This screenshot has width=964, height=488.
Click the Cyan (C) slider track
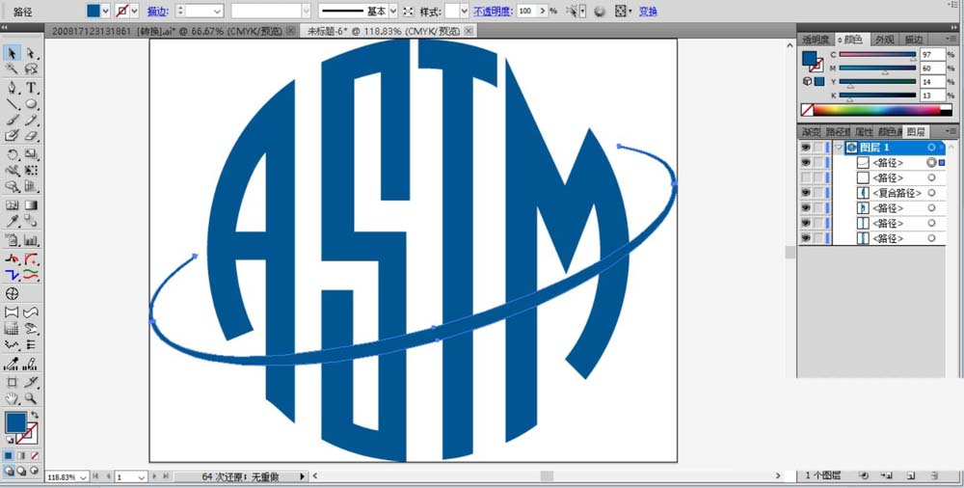[877, 55]
